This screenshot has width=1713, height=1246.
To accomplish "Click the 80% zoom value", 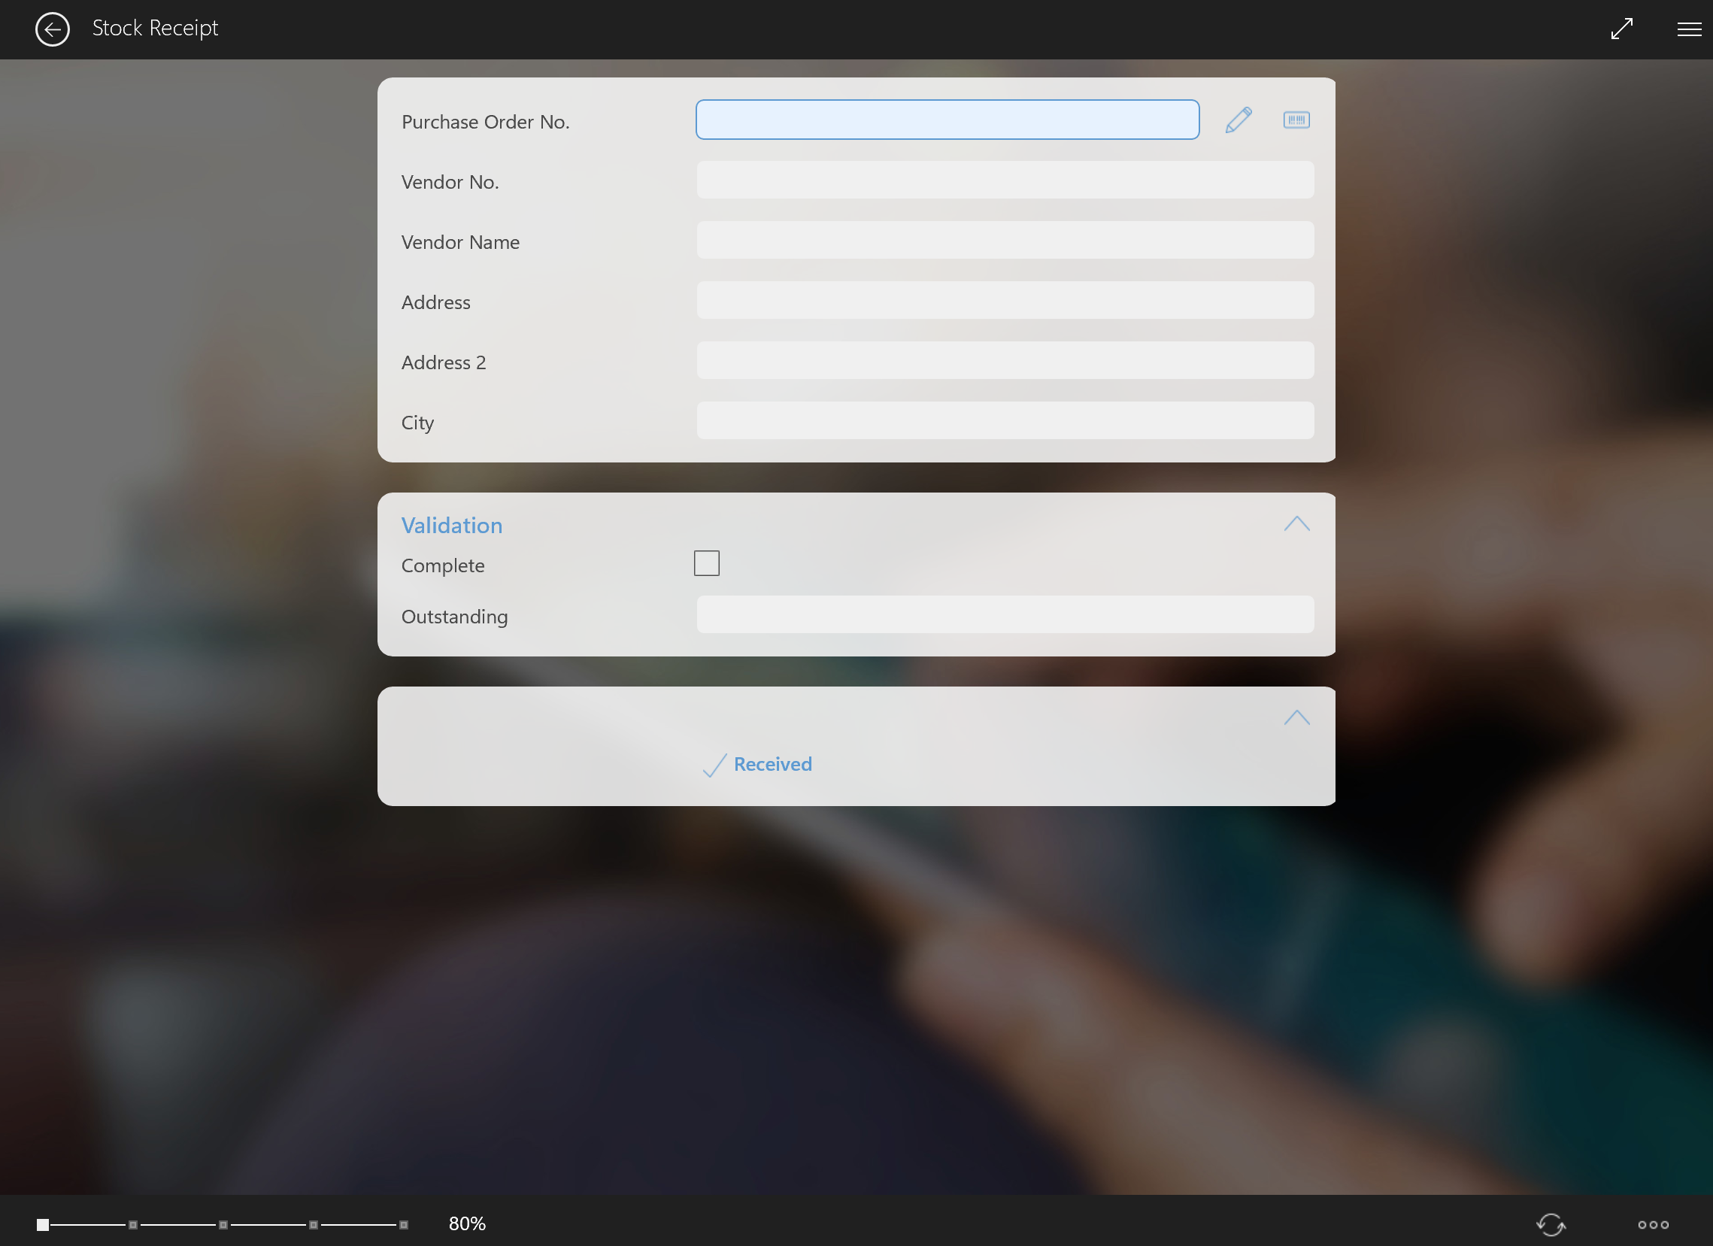I will pyautogui.click(x=467, y=1223).
